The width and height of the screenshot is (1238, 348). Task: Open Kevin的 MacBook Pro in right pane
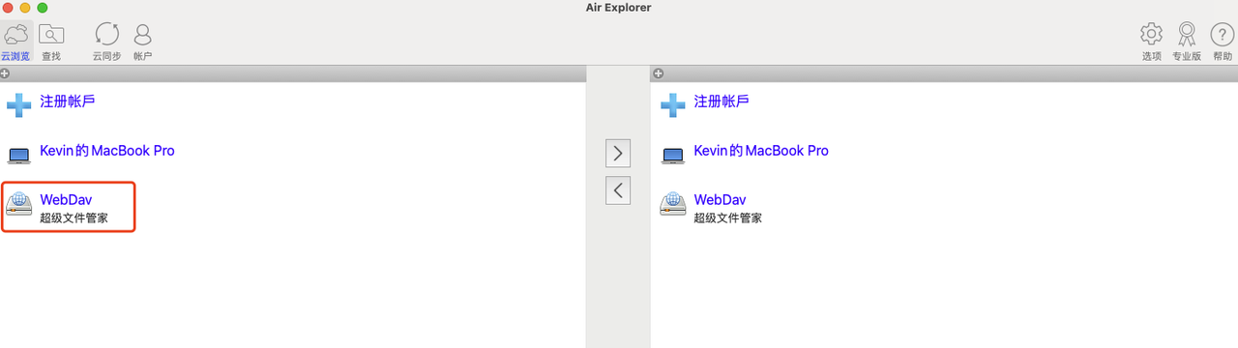tap(761, 151)
